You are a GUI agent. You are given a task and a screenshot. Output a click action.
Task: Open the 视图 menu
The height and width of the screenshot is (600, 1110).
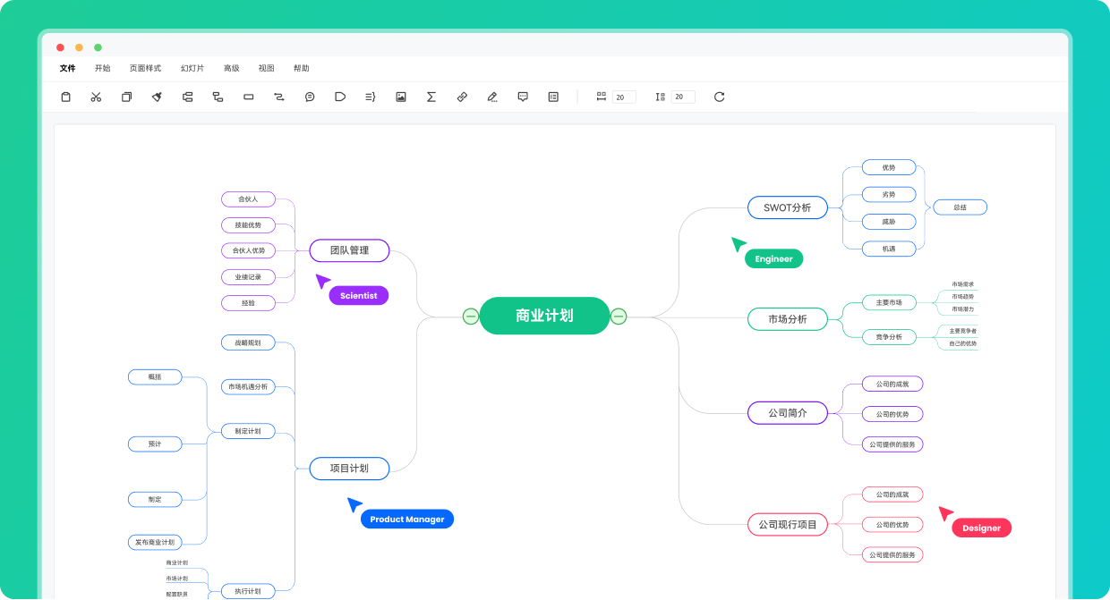[266, 68]
